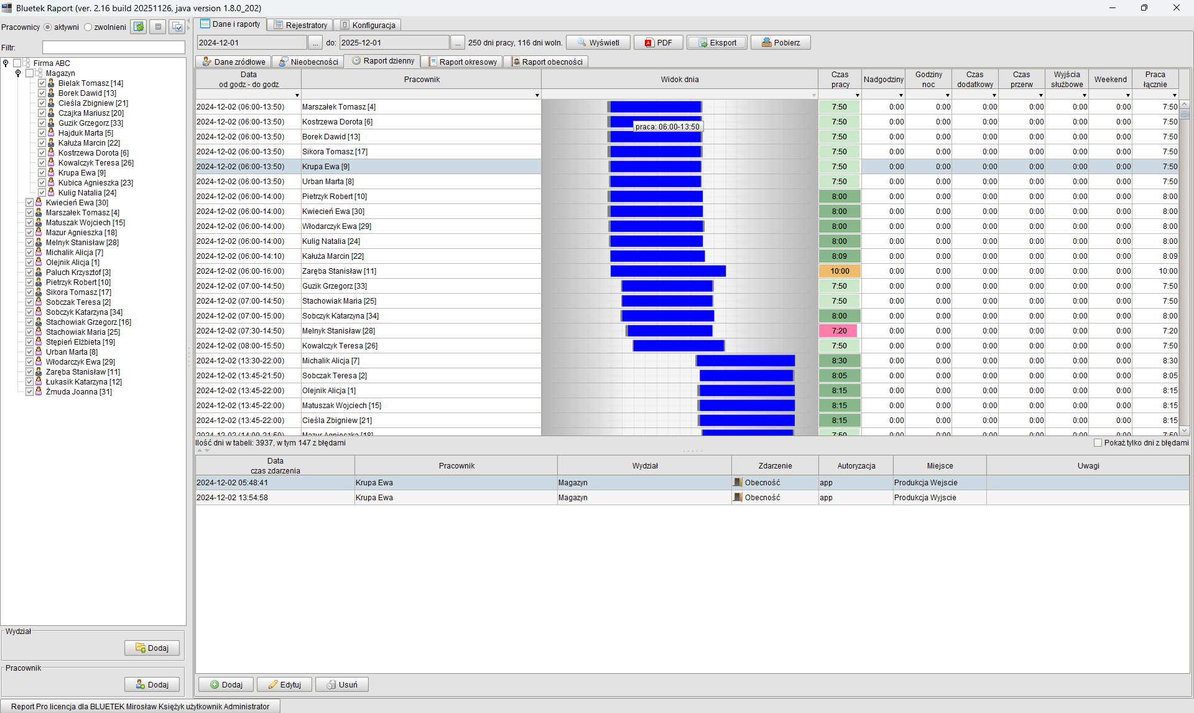Click the Usuń button
The width and height of the screenshot is (1194, 713).
click(341, 684)
